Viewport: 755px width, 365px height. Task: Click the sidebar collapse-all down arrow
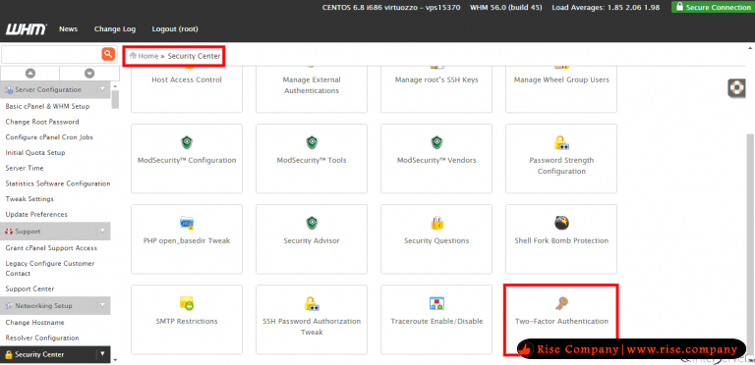(x=89, y=74)
